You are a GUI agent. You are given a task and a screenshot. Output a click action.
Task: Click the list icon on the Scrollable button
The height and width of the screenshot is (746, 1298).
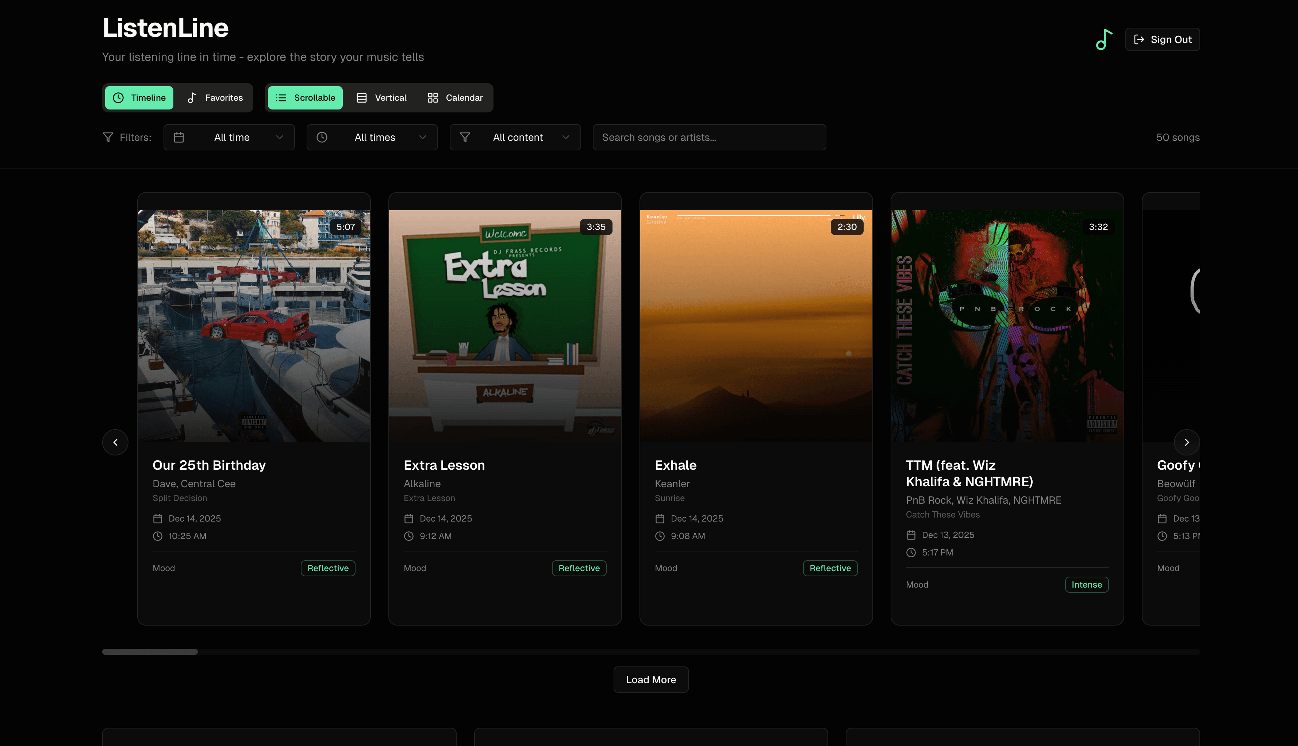(x=281, y=97)
